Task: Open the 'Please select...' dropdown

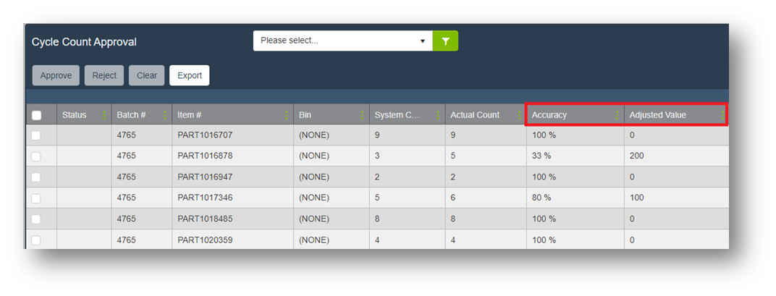Action: point(342,41)
